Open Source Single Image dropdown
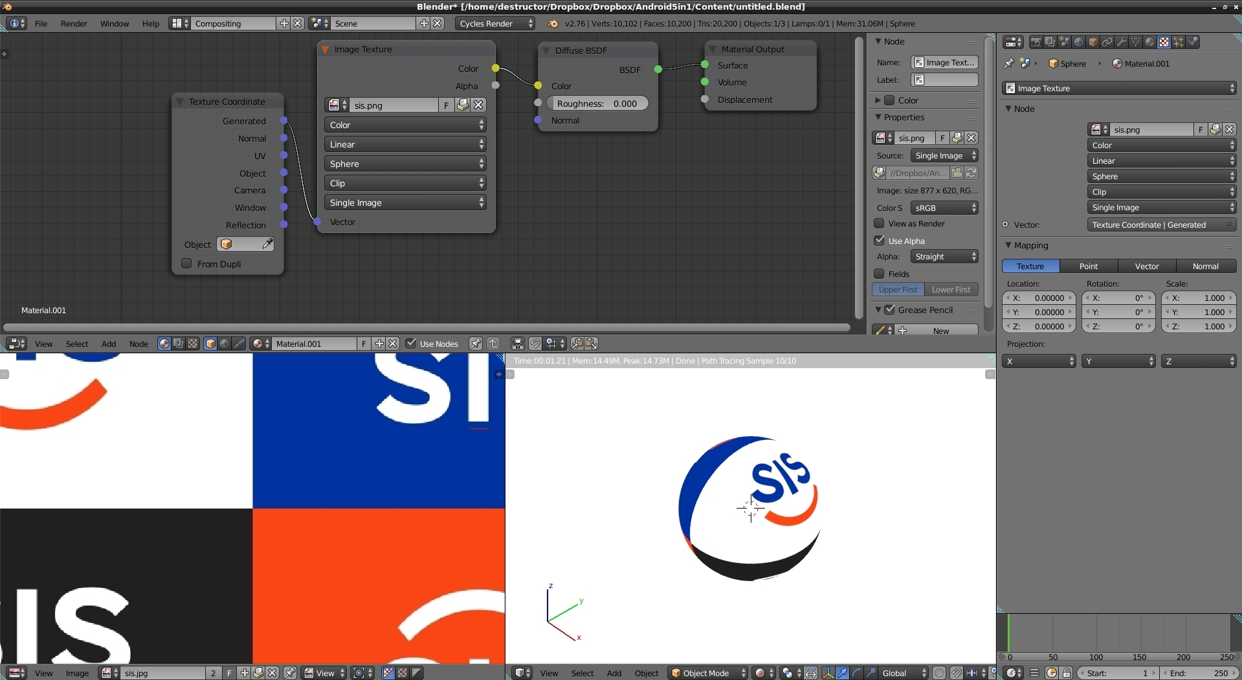The width and height of the screenshot is (1242, 680). (944, 155)
